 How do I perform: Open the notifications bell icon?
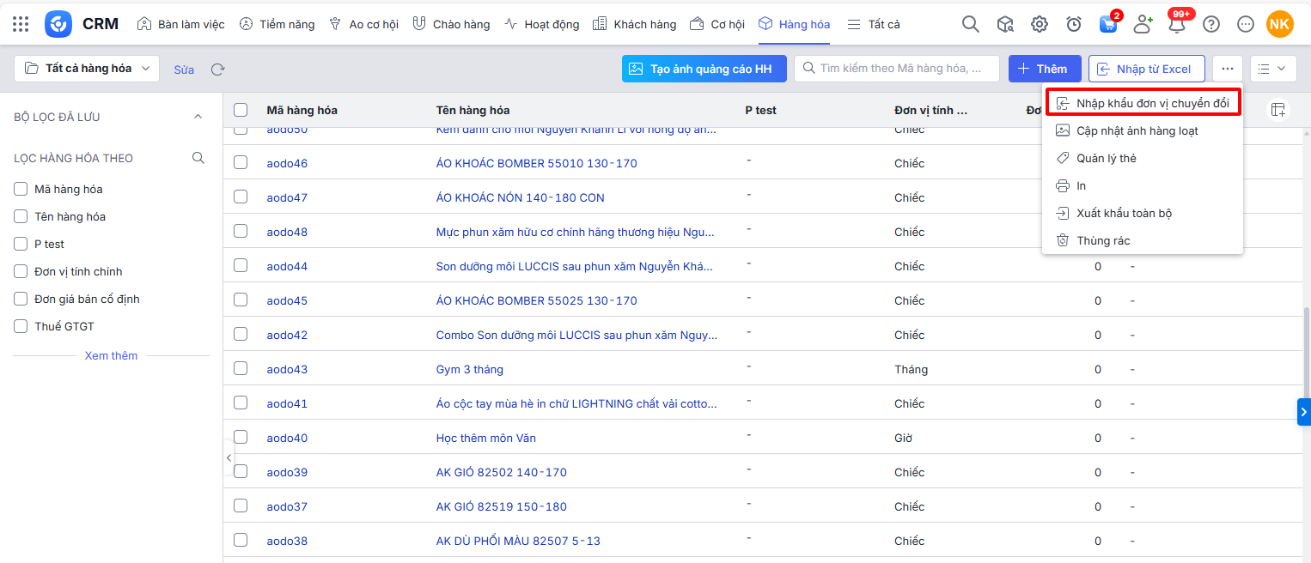(x=1177, y=24)
